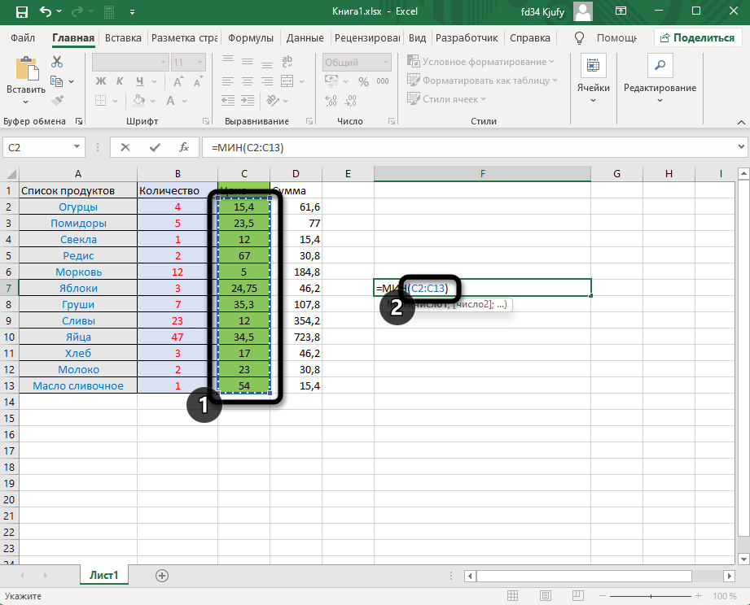
Task: Open the Name Box dropdown showing C2
Action: [x=78, y=147]
